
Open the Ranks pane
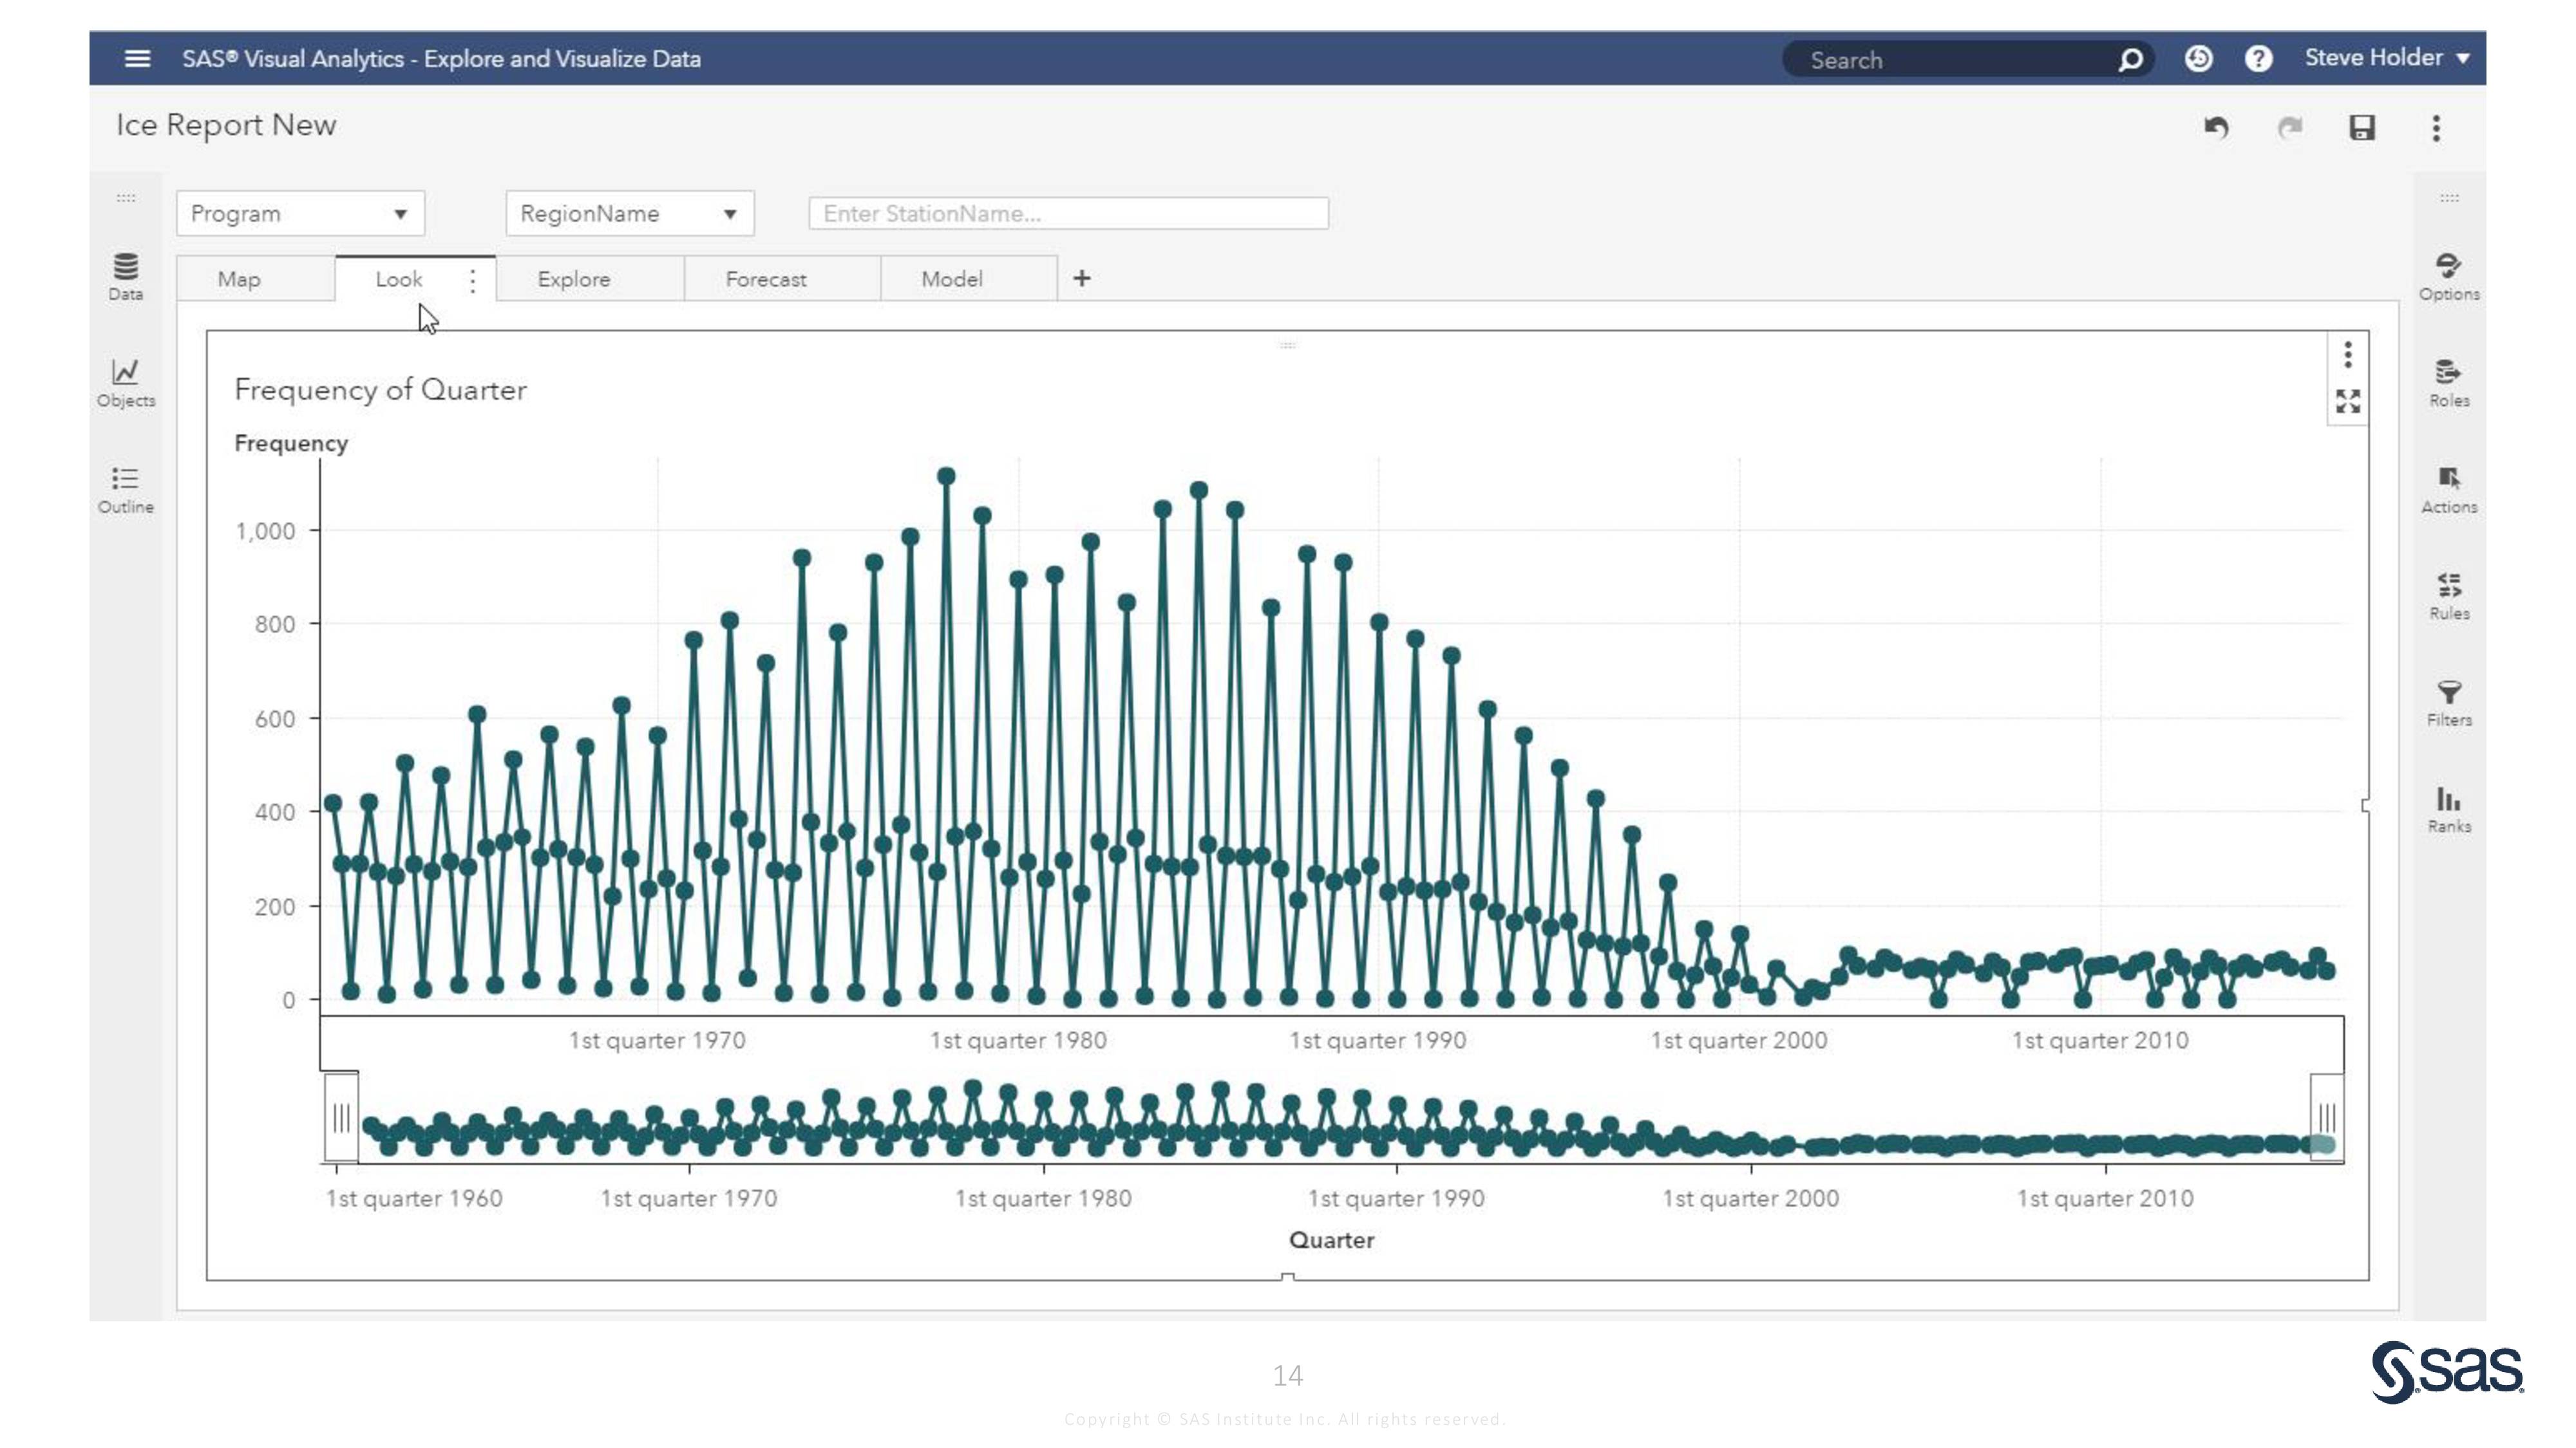(x=2449, y=810)
